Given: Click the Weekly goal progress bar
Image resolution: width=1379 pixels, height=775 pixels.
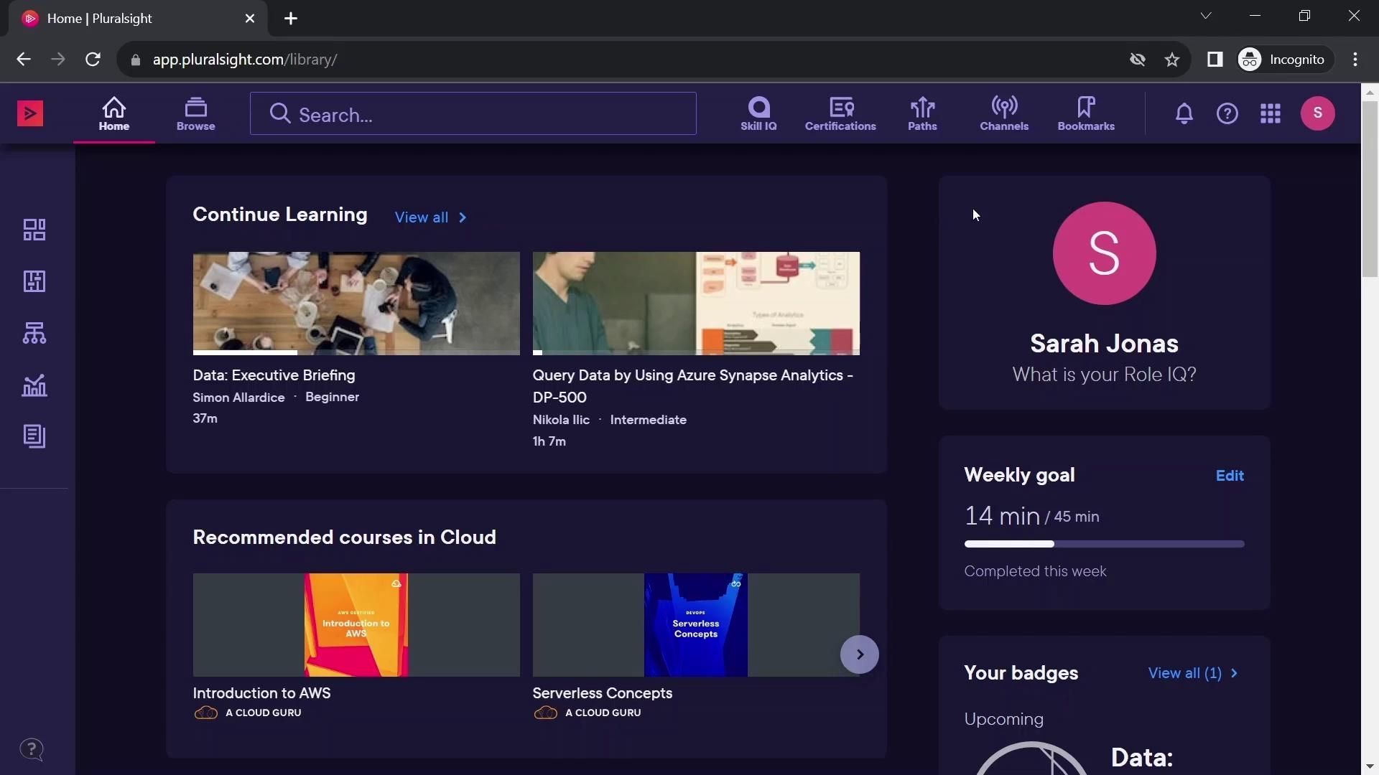Looking at the screenshot, I should click(x=1104, y=544).
